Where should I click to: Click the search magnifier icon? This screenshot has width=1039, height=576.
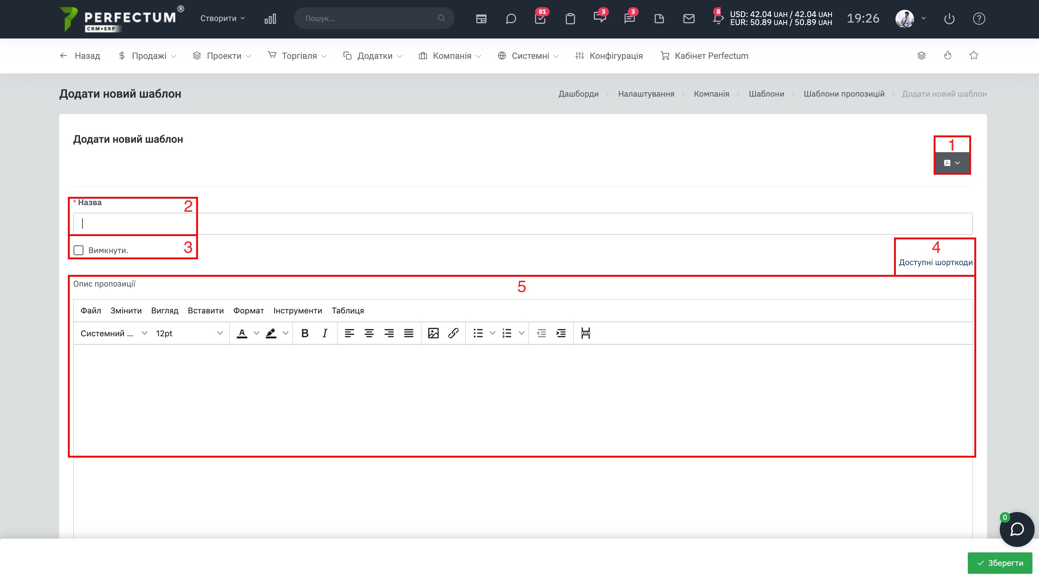[441, 18]
